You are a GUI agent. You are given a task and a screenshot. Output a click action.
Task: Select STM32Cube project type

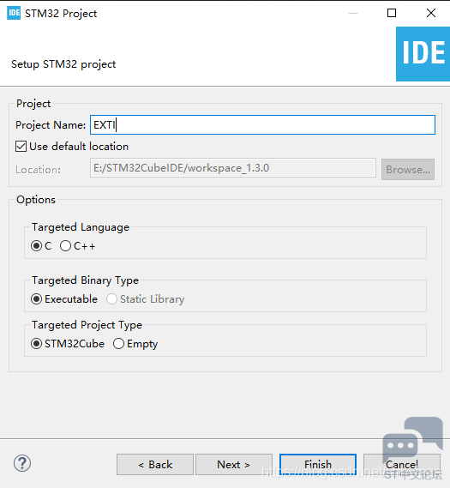(36, 344)
